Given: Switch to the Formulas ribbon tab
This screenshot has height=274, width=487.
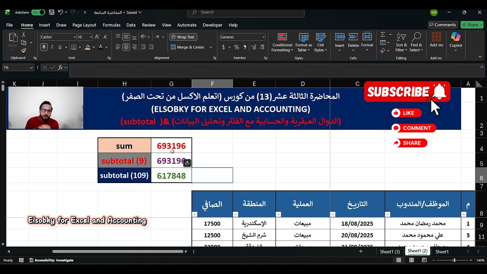Looking at the screenshot, I should tap(111, 25).
